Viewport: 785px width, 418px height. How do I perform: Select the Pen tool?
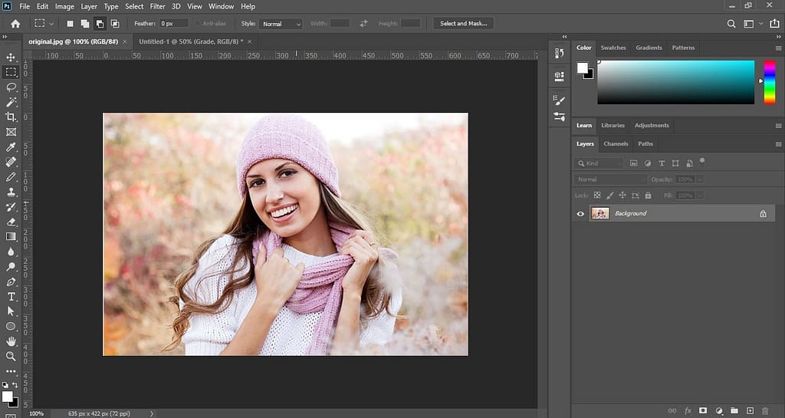pos(11,281)
